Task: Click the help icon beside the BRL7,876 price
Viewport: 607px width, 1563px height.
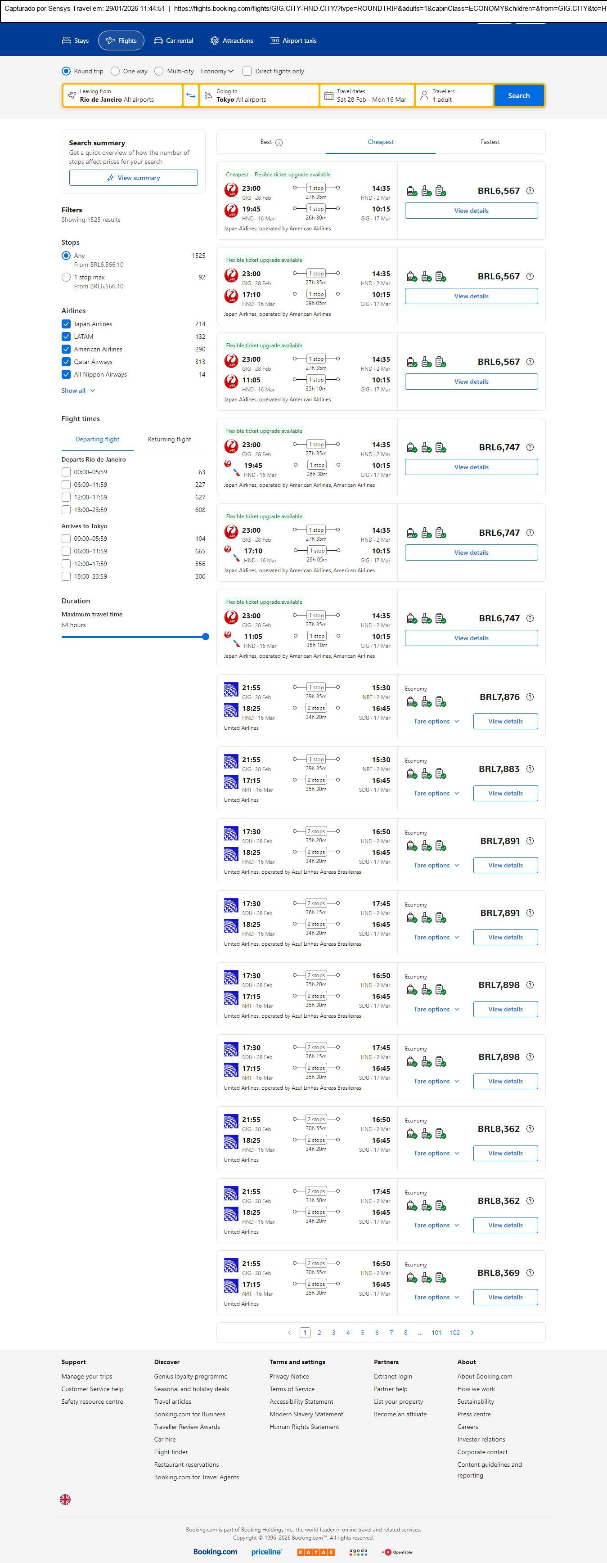Action: click(x=530, y=697)
